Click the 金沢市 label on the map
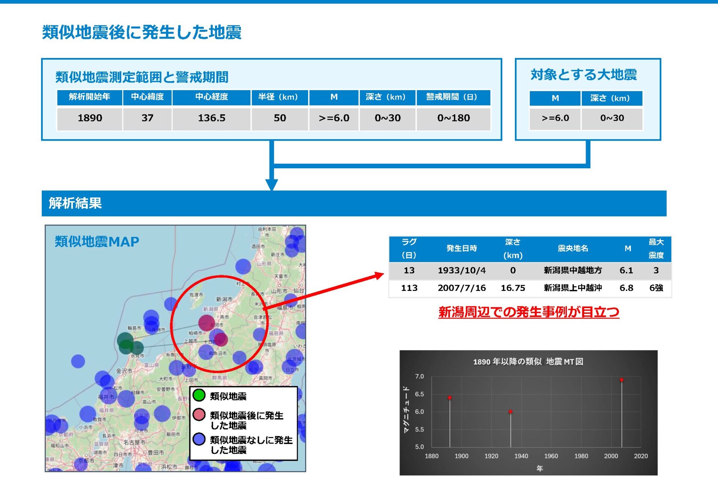Viewport: 718px width, 497px height. [124, 371]
